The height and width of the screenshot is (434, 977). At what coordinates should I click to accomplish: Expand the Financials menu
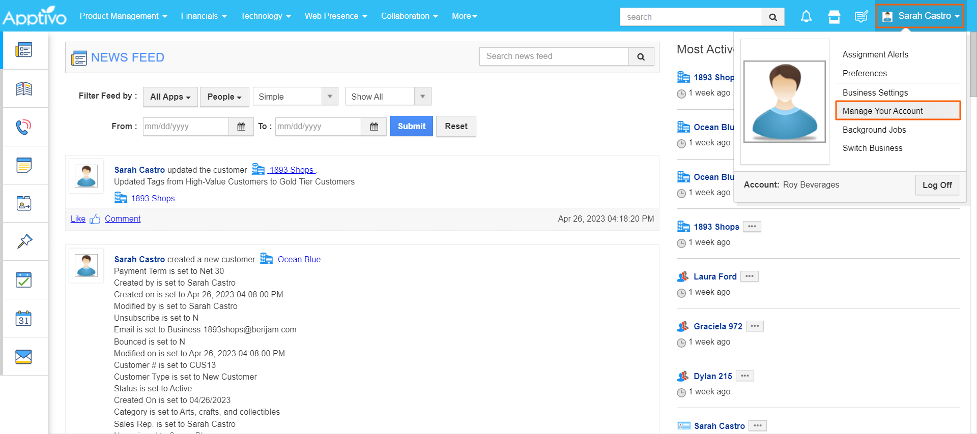[204, 16]
